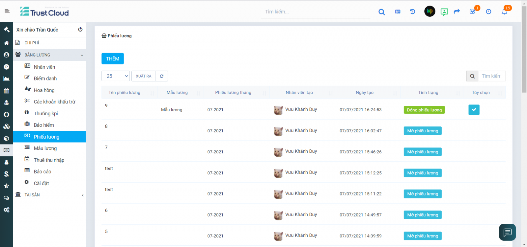
Task: Click the top Tìm kiếm search field
Action: pos(315,12)
